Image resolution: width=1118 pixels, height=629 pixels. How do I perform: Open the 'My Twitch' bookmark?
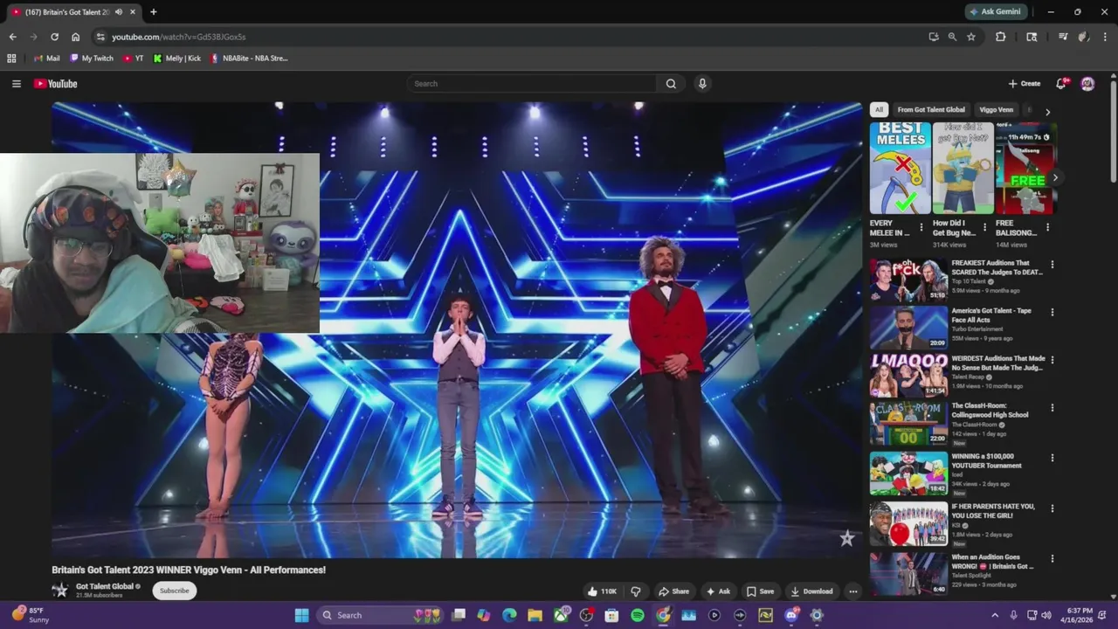tap(91, 59)
